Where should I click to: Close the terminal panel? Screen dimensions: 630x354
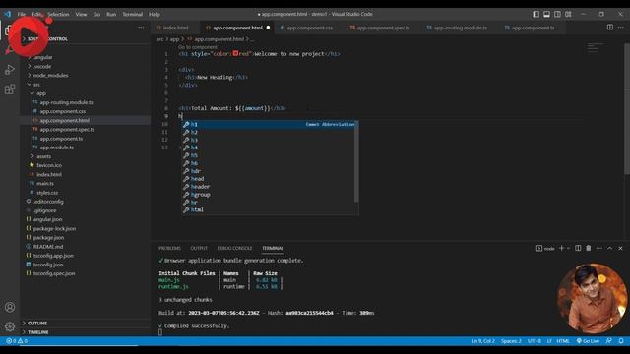click(x=620, y=248)
